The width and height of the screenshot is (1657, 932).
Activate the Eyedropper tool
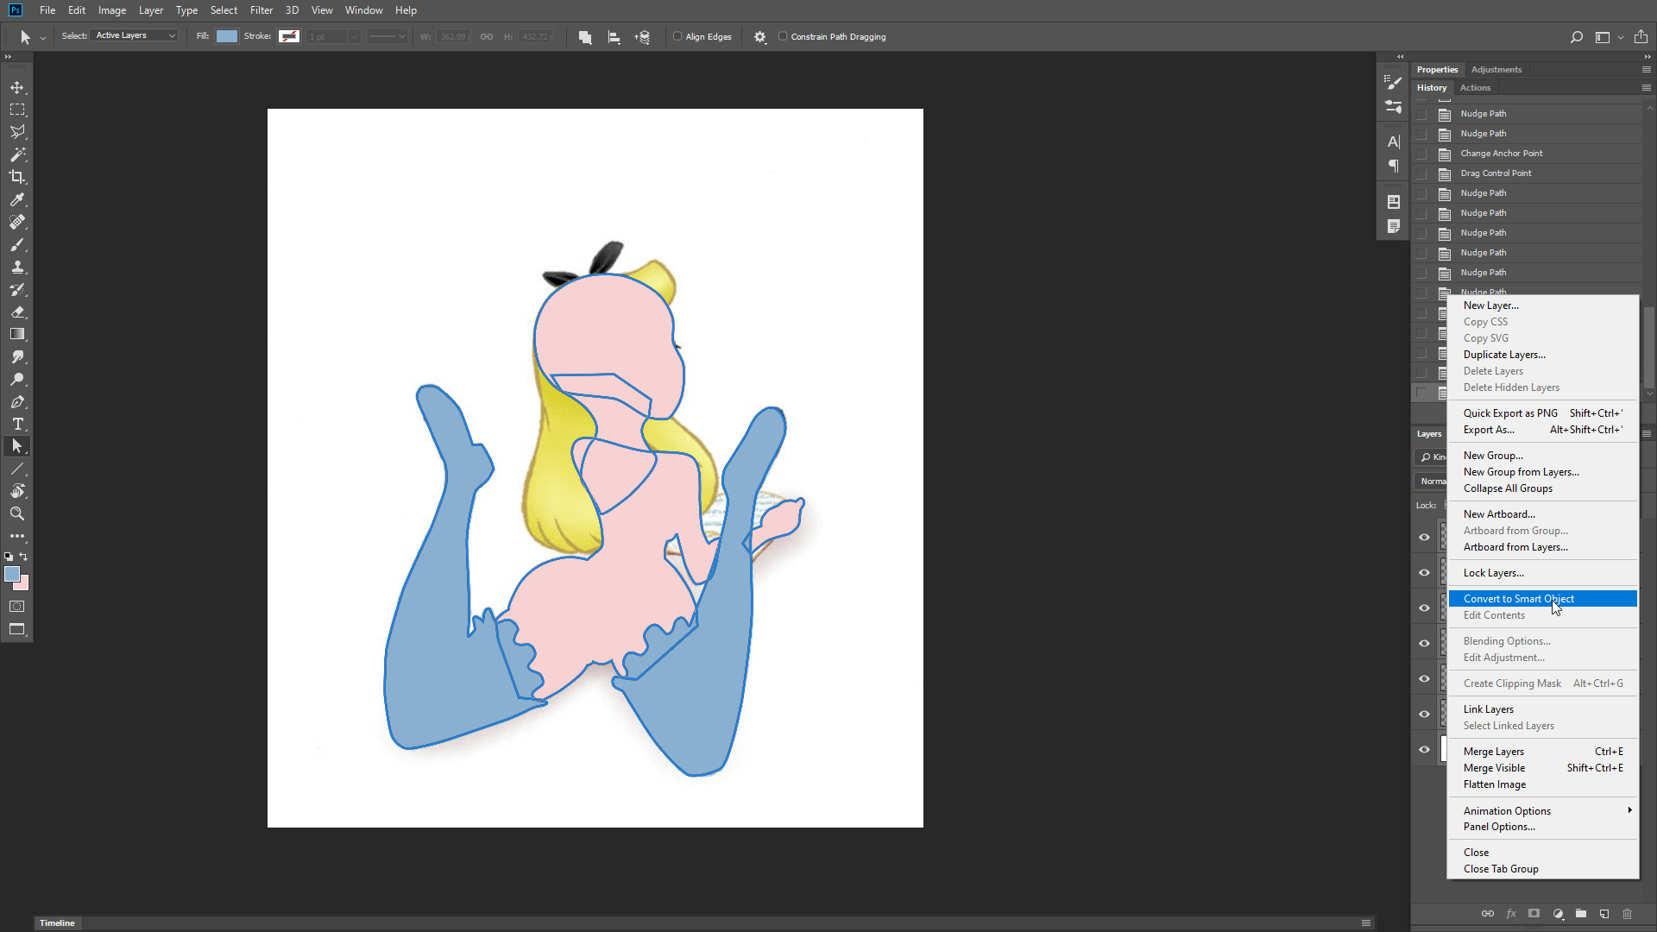[17, 199]
